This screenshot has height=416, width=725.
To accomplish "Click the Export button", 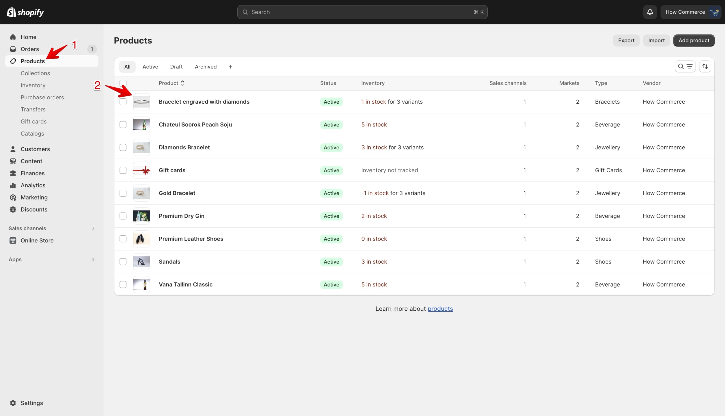I will [626, 40].
